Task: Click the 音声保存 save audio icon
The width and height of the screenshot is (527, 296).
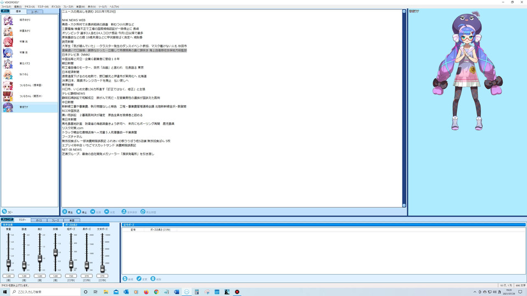Action: pos(124,212)
